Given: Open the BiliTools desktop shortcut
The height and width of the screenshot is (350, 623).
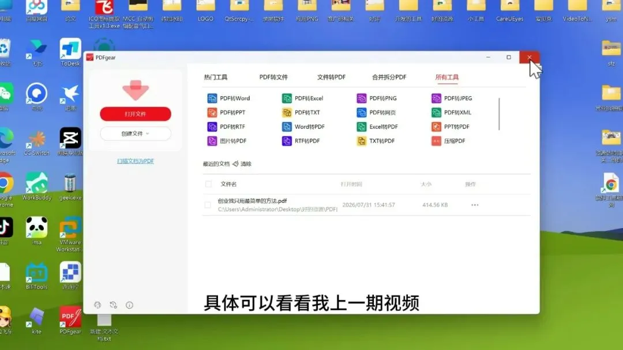Looking at the screenshot, I should [36, 276].
